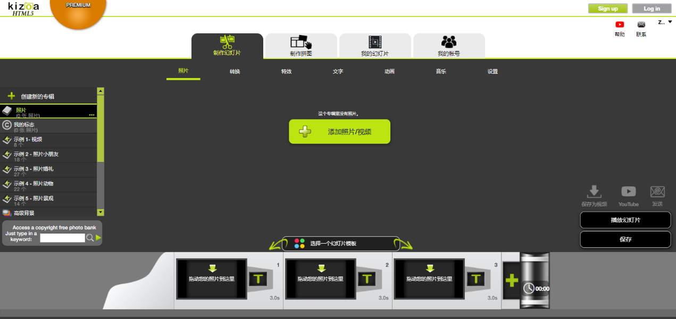Click the Log in button
Screen dimensions: 676x319
652,8
